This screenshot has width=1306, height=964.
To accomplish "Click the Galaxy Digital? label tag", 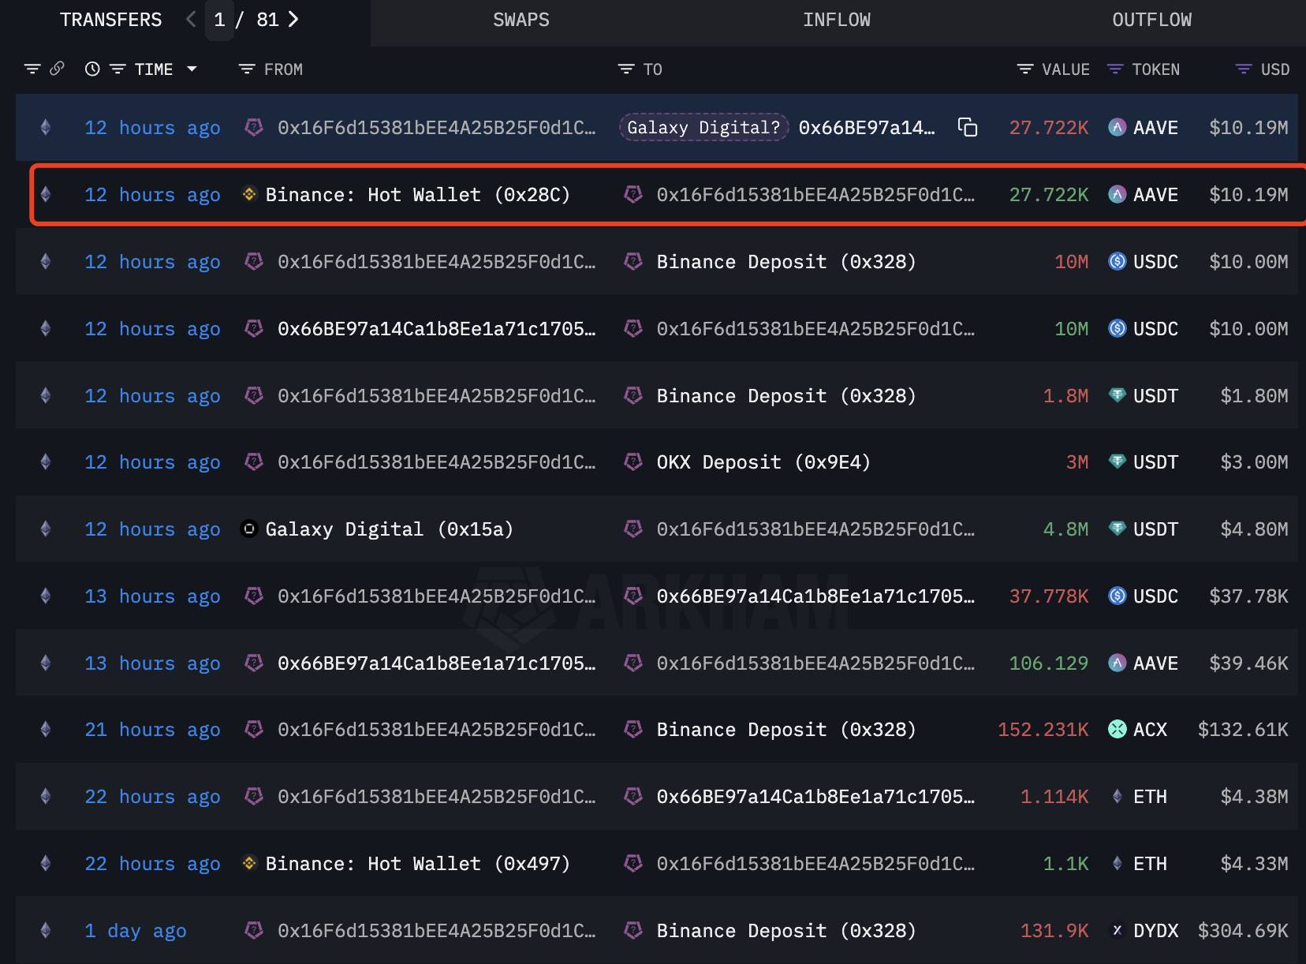I will (x=703, y=128).
